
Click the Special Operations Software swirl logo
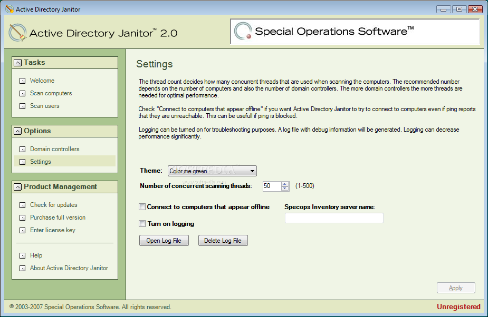243,32
